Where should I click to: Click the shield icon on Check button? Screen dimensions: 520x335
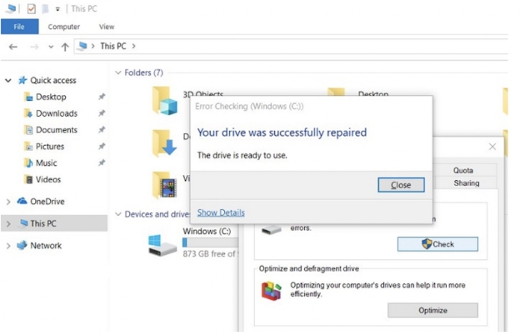click(x=427, y=244)
